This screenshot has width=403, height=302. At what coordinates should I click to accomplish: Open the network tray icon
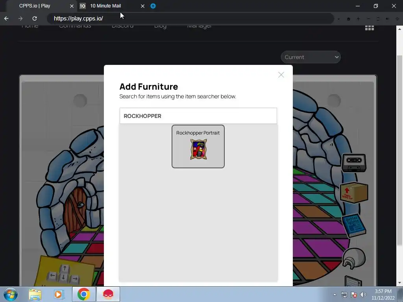[x=344, y=295]
